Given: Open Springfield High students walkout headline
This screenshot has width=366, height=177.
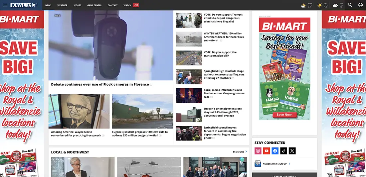Looking at the screenshot, I should coord(224,74).
